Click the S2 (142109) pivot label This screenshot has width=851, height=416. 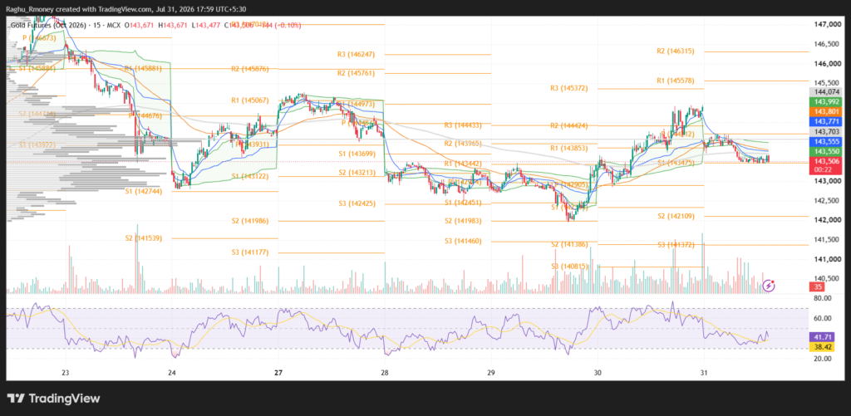click(675, 216)
